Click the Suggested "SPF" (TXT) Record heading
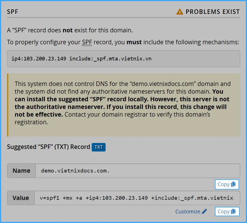This screenshot has height=223, width=247. pyautogui.click(x=48, y=147)
